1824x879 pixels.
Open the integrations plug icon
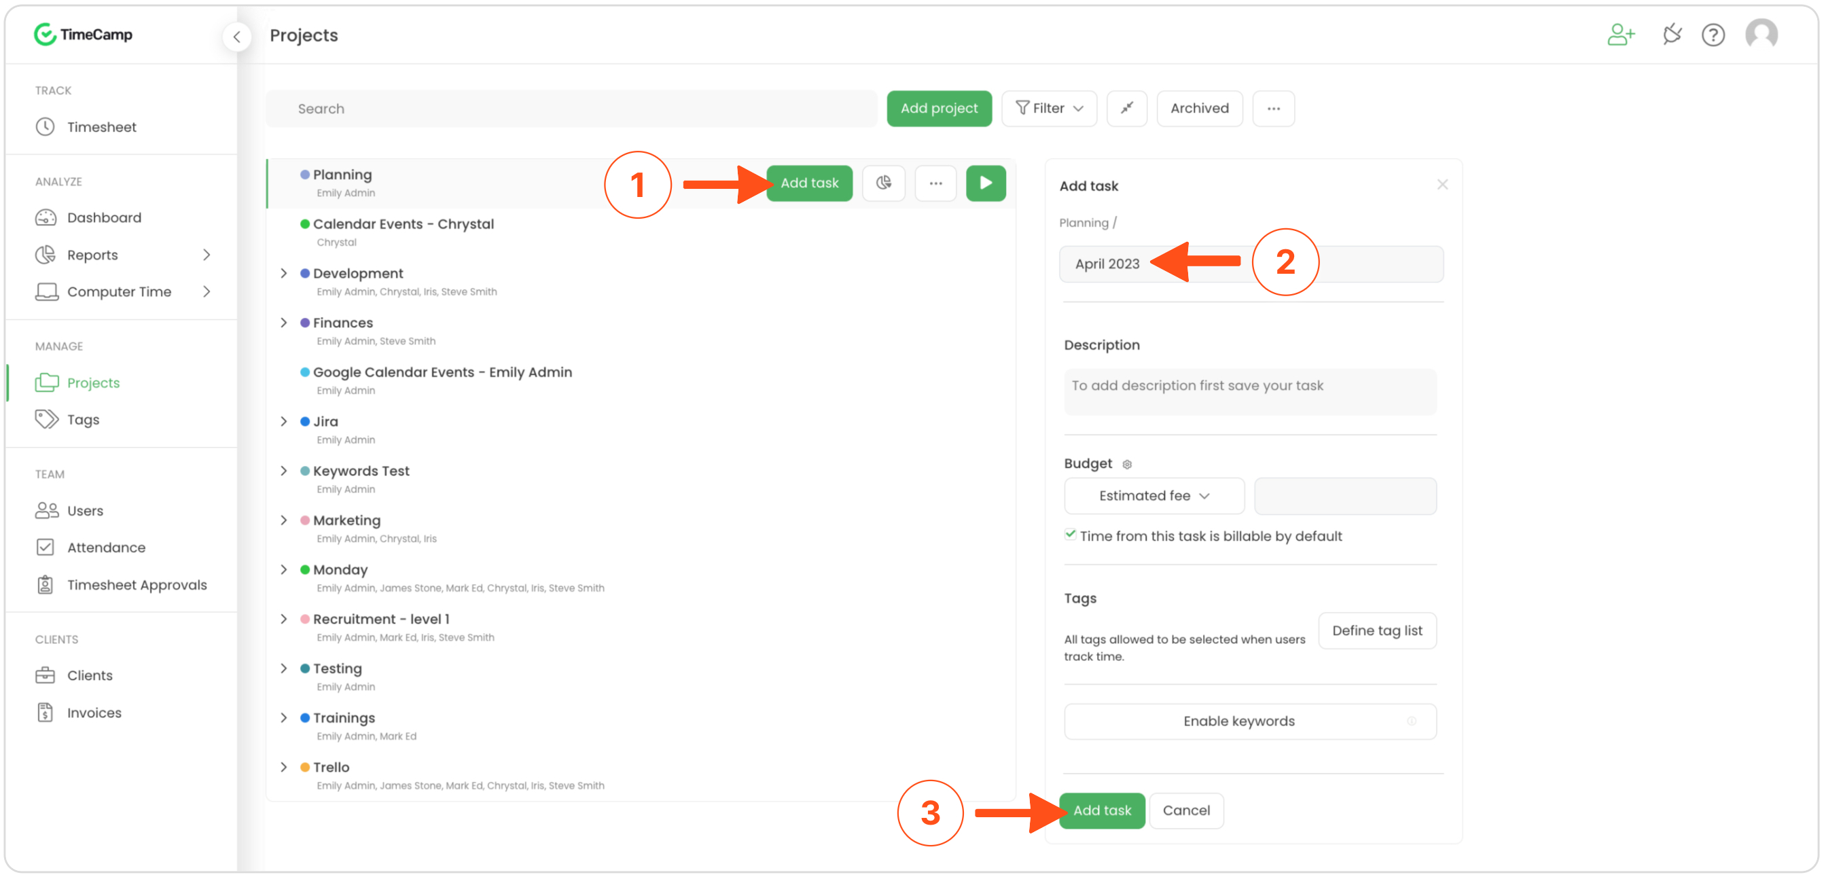[x=1671, y=34]
